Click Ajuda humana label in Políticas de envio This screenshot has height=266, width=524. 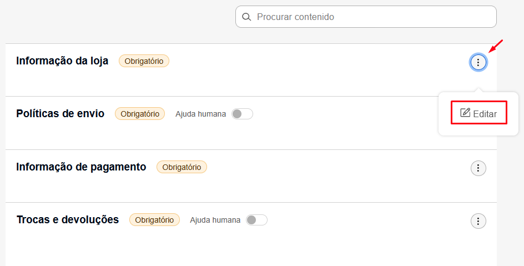[x=200, y=114]
